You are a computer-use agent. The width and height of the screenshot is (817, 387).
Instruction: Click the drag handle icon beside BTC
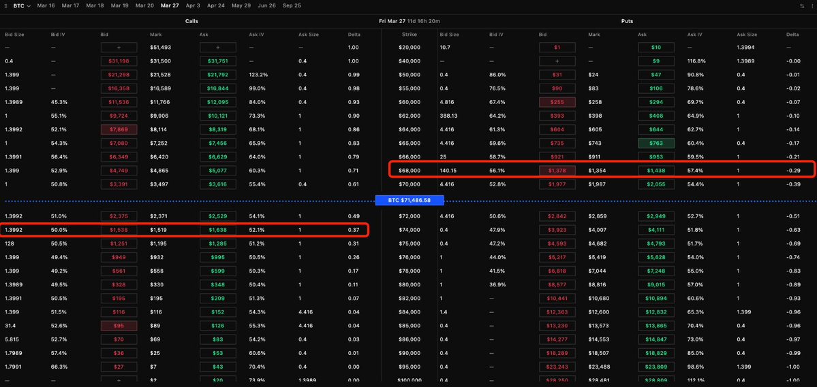coord(6,5)
